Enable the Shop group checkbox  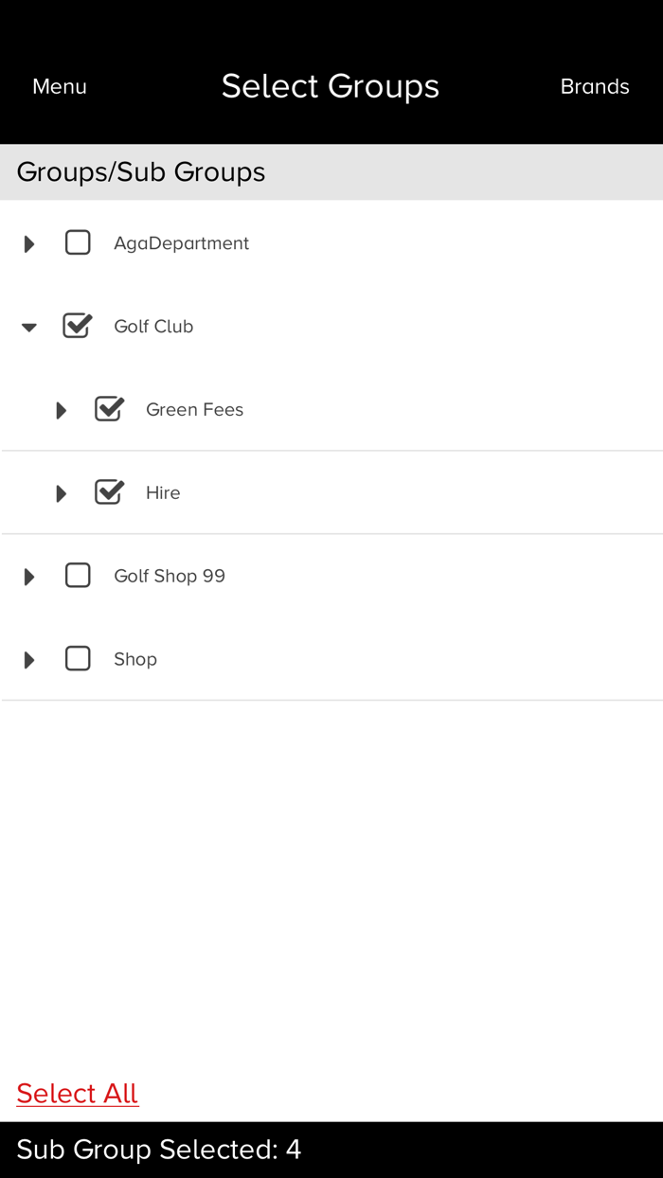tap(78, 659)
